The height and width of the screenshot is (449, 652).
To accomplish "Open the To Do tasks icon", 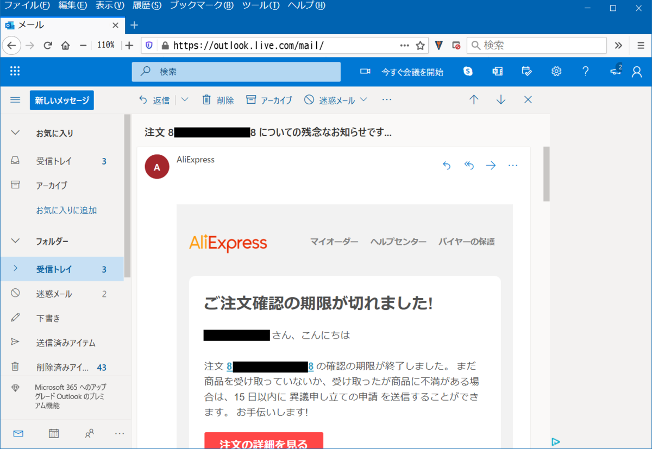I will (526, 71).
